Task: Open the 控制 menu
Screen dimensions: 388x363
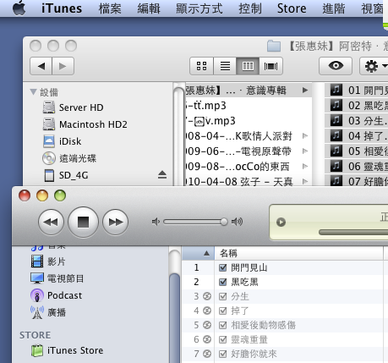Action: [250, 8]
